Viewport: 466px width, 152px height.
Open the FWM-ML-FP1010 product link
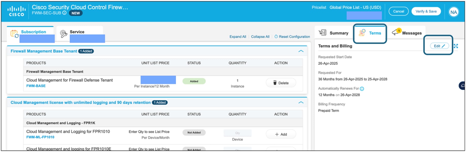tap(40, 137)
